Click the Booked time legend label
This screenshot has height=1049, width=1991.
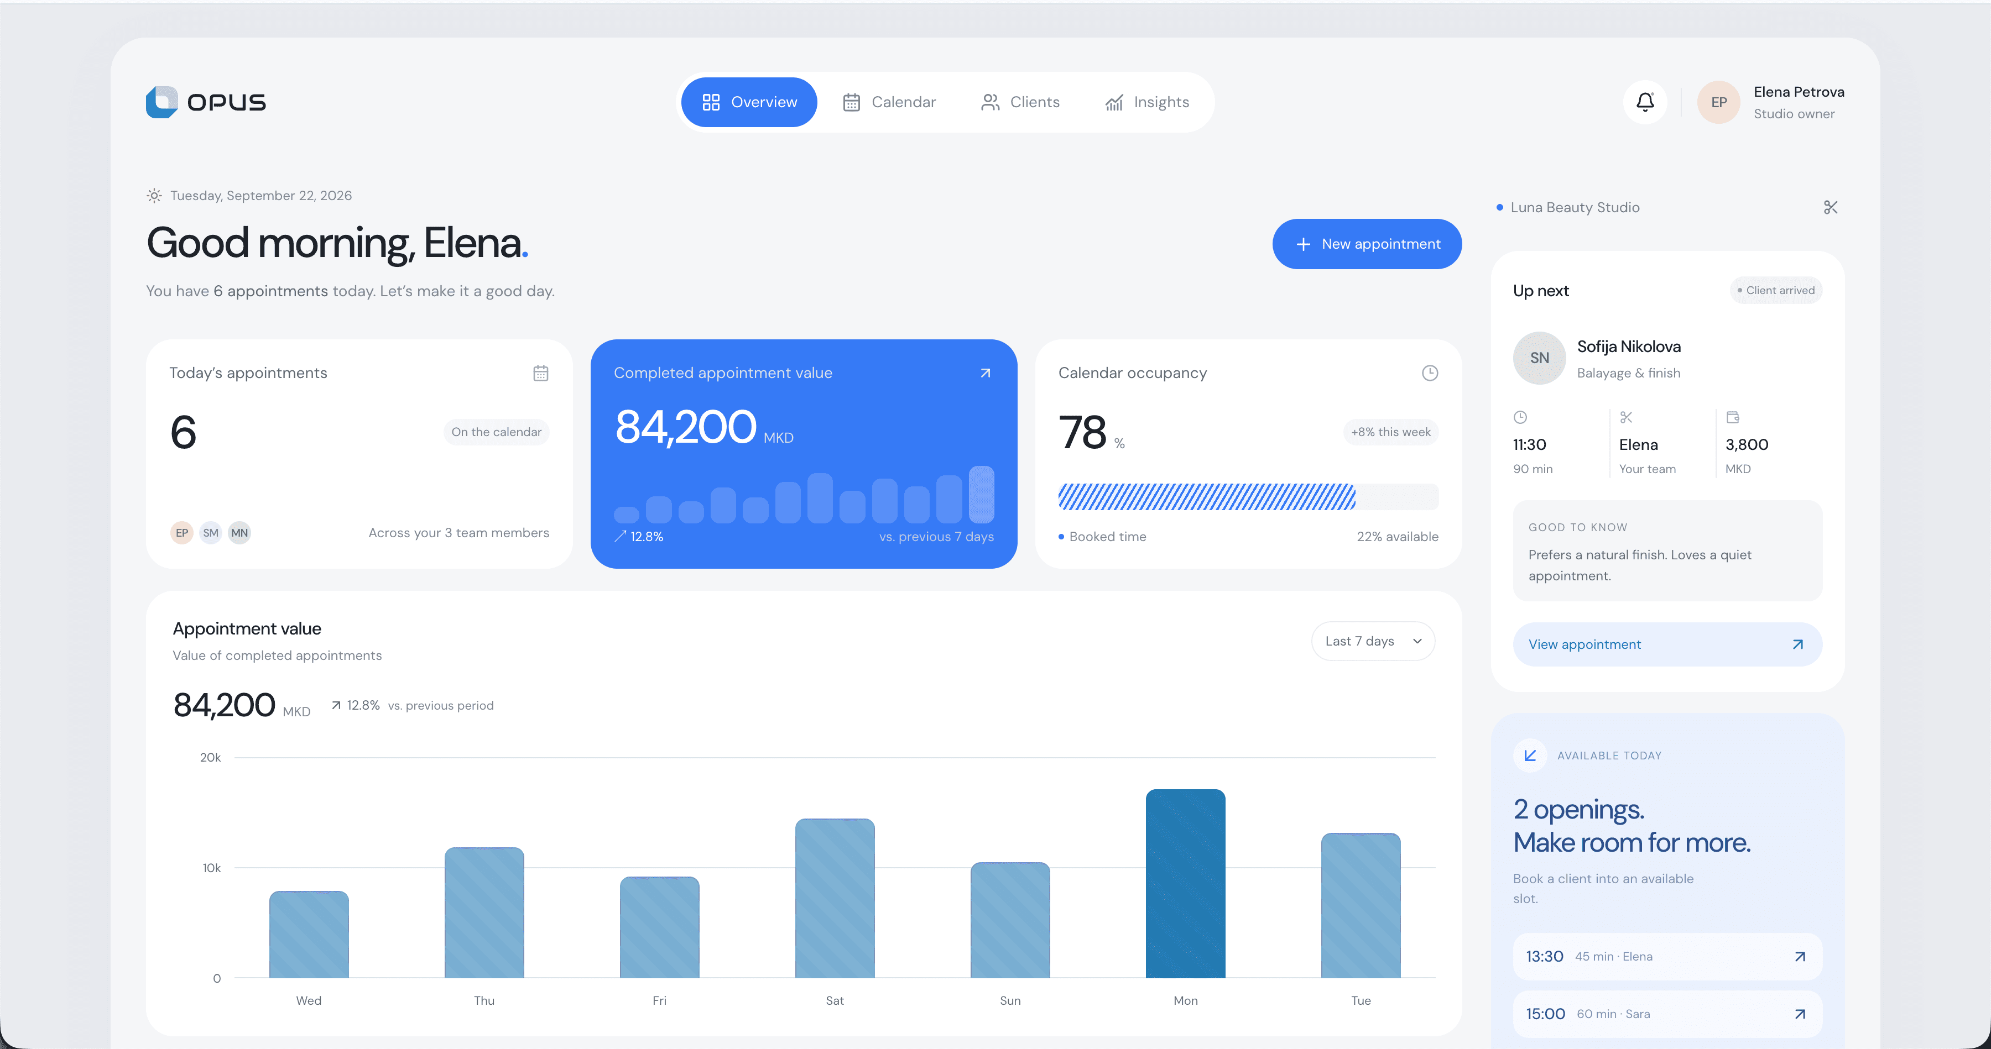click(1108, 537)
